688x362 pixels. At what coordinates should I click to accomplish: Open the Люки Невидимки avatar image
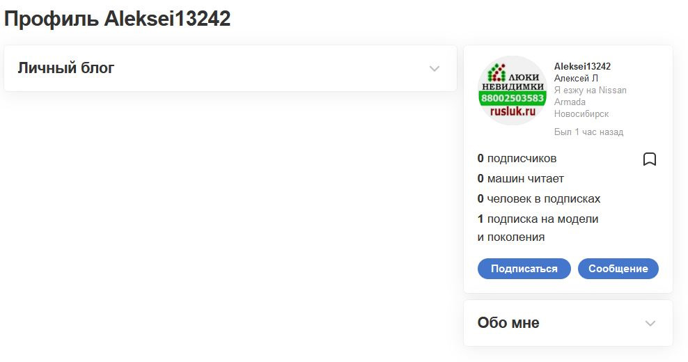pos(513,90)
